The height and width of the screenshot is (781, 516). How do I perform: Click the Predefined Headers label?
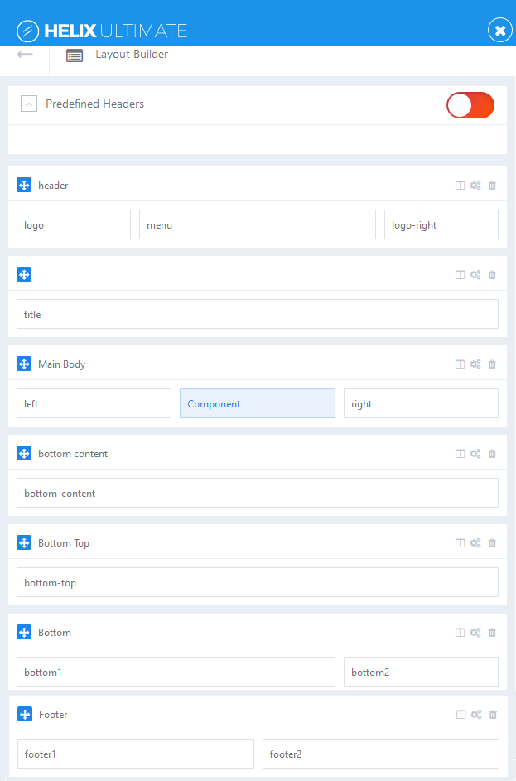click(x=95, y=104)
